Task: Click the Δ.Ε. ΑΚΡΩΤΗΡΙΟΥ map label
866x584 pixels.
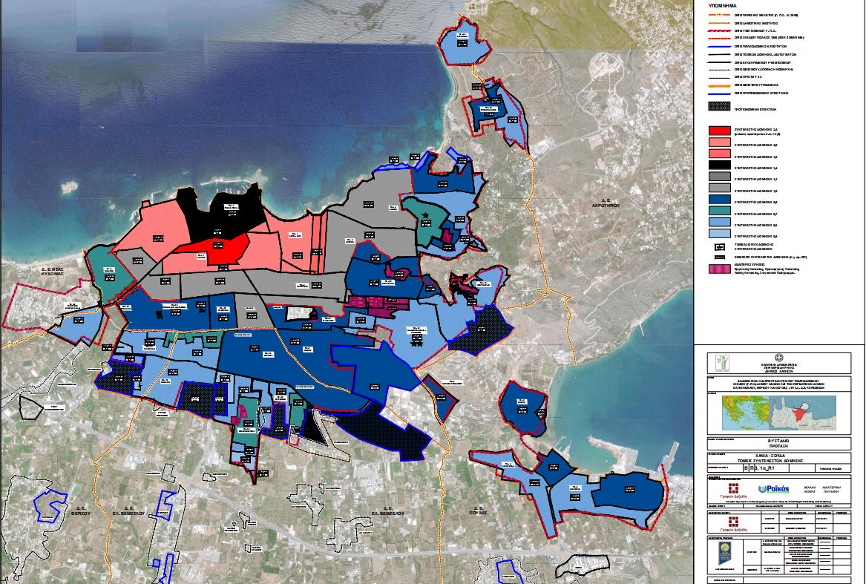Action: (606, 203)
